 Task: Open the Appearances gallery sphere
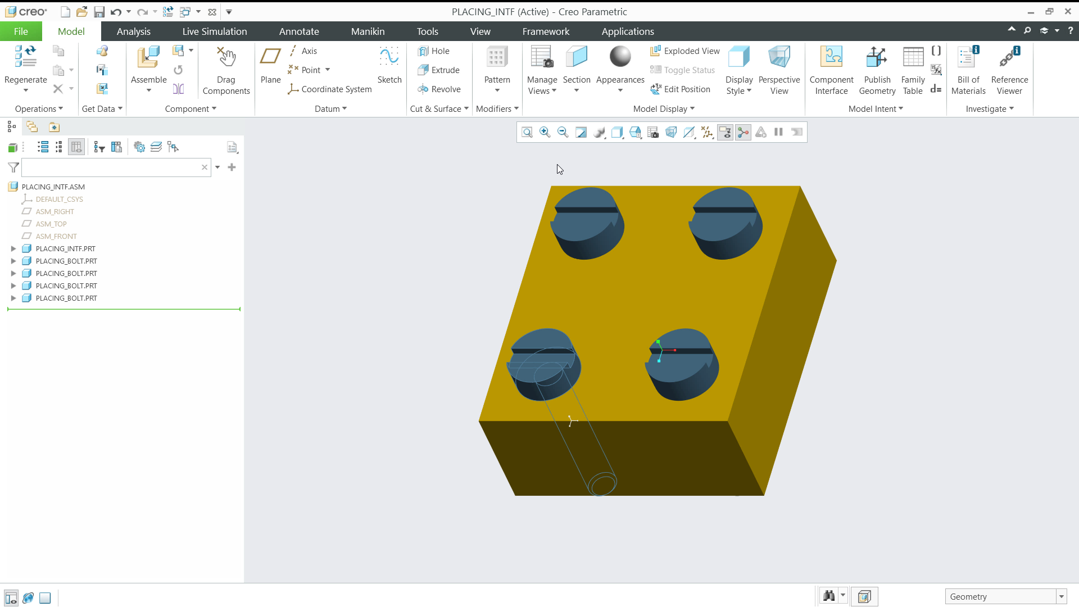620,57
